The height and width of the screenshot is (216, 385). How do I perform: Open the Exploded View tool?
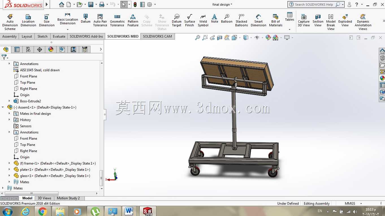point(345,20)
